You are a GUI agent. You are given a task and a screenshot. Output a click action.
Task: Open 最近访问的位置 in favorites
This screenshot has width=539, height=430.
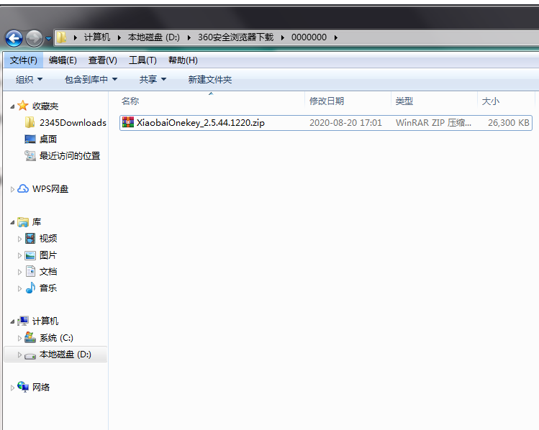pyautogui.click(x=70, y=155)
